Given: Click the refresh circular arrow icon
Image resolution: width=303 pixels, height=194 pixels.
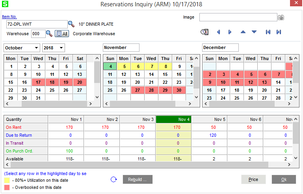Looking at the screenshot, I should tap(113, 179).
